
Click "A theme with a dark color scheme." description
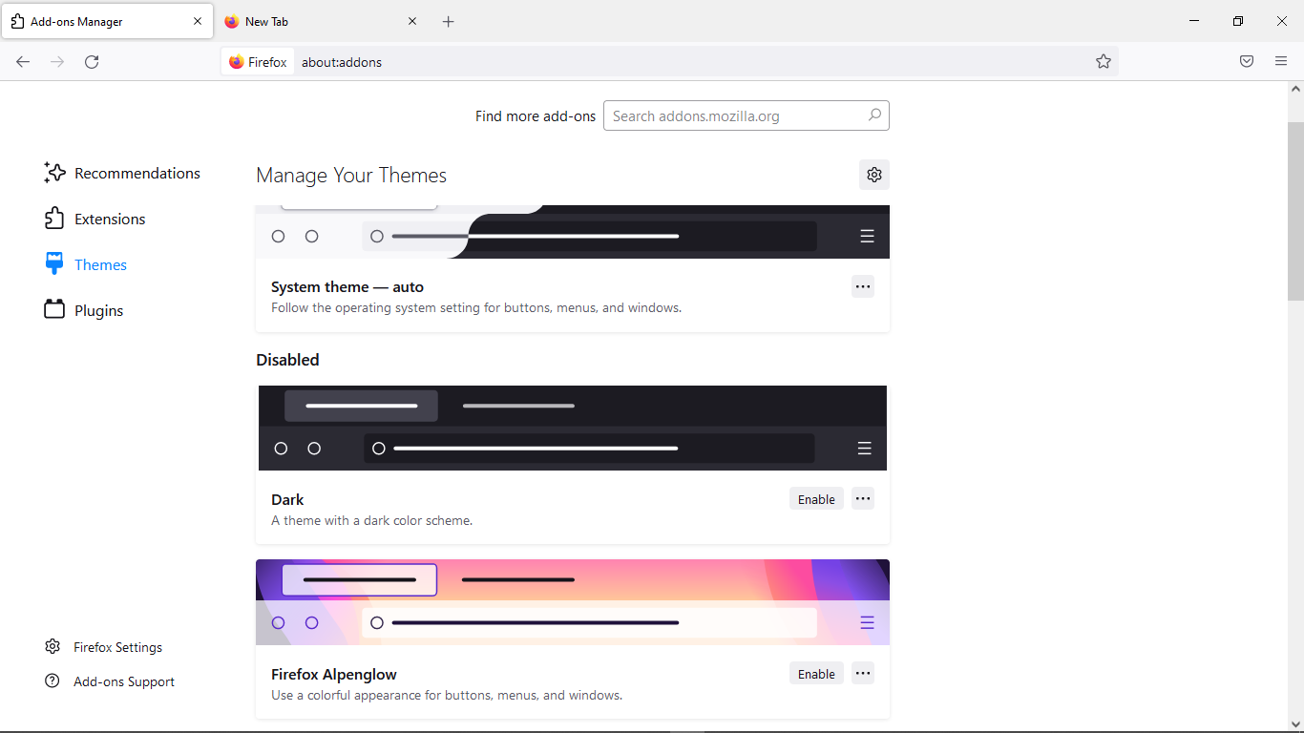372,521
